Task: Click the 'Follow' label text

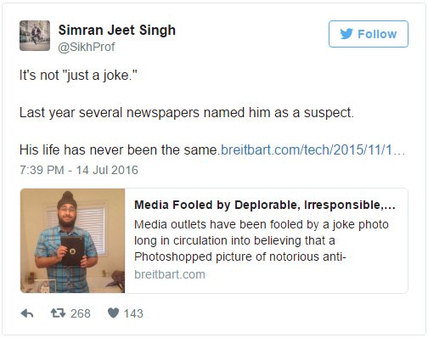Action: (x=377, y=34)
